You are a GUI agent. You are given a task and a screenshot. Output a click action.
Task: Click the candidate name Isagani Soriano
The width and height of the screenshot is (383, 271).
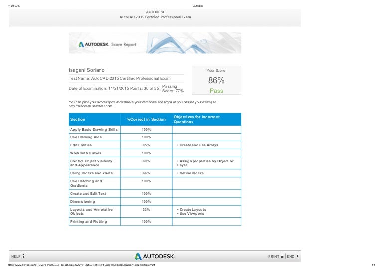87,70
